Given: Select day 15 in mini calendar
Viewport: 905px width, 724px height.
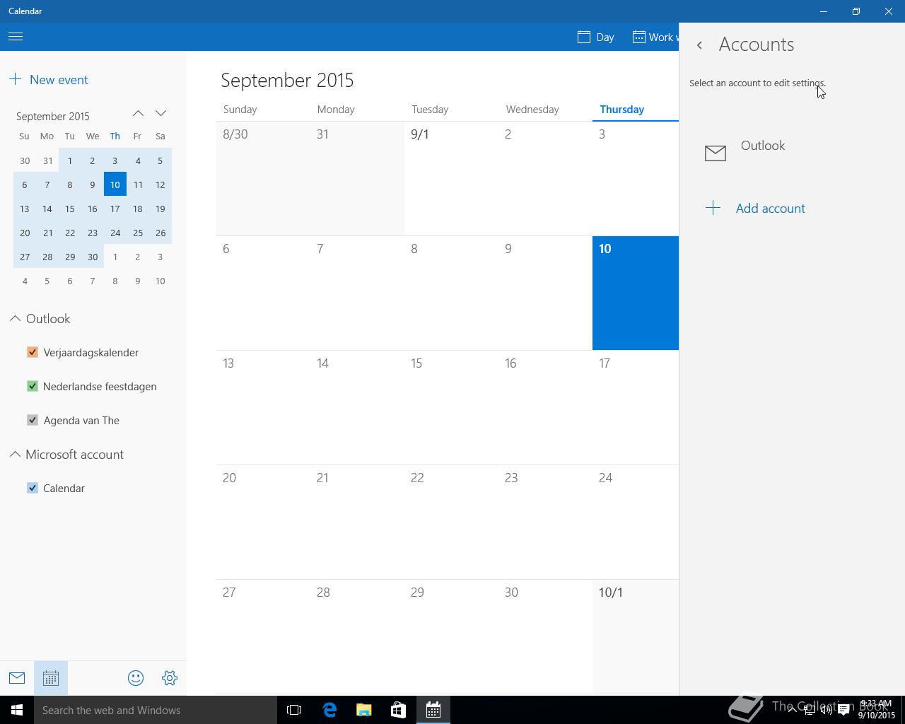Looking at the screenshot, I should pyautogui.click(x=69, y=209).
